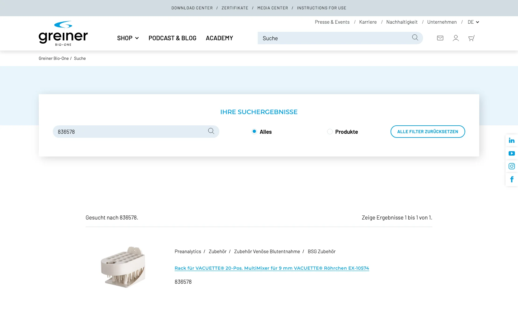Click the header search magnifier icon

point(415,38)
